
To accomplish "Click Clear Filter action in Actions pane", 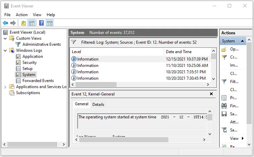I will [234, 90].
